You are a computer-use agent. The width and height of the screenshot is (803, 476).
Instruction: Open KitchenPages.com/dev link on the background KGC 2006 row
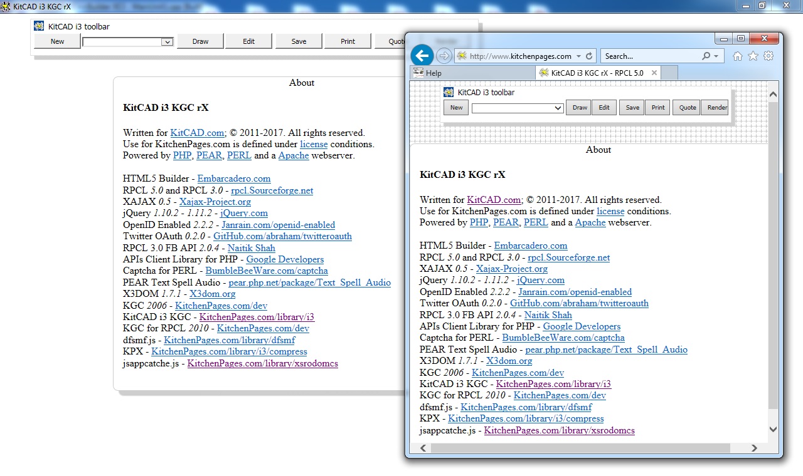coord(221,306)
